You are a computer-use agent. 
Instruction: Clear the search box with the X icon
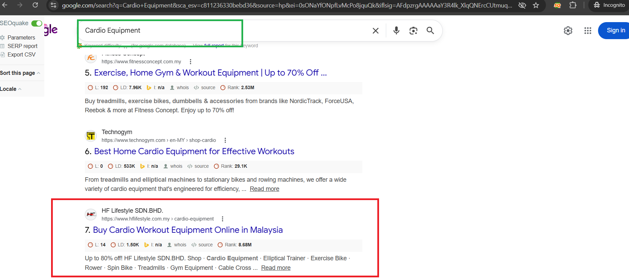(x=376, y=31)
